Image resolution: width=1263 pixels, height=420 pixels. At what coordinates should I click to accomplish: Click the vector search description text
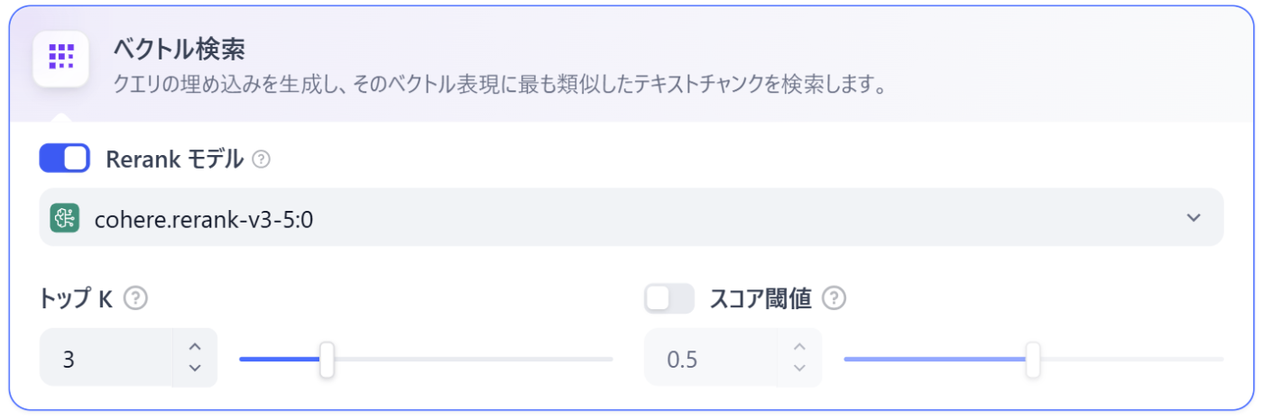point(497,86)
